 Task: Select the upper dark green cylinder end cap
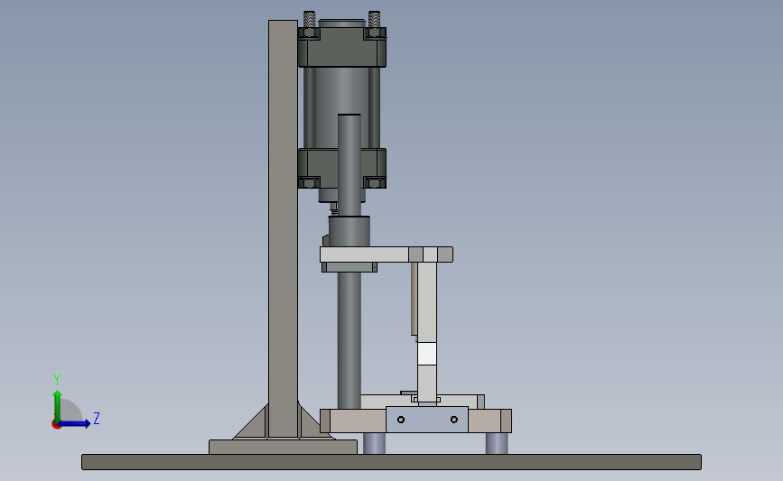point(342,48)
